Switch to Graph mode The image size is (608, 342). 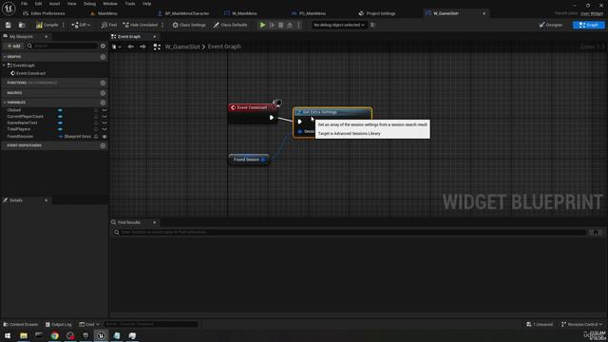[x=588, y=25]
